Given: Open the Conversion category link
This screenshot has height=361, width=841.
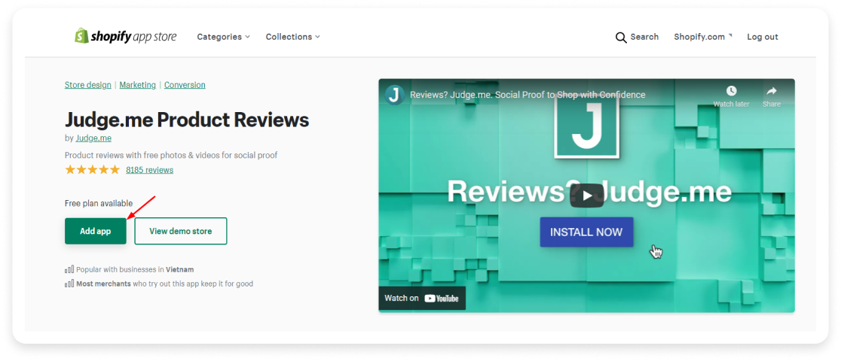Looking at the screenshot, I should tap(185, 85).
